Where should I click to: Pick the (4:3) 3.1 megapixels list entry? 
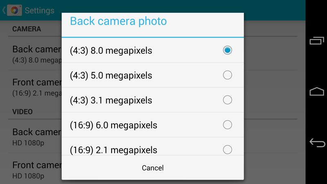111,101
